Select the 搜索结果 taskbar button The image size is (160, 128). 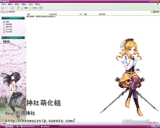coord(50,126)
